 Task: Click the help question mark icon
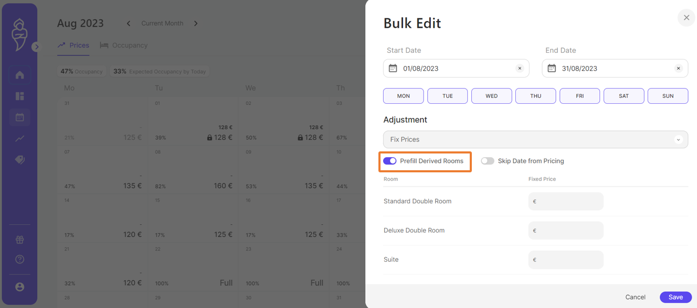[20, 259]
